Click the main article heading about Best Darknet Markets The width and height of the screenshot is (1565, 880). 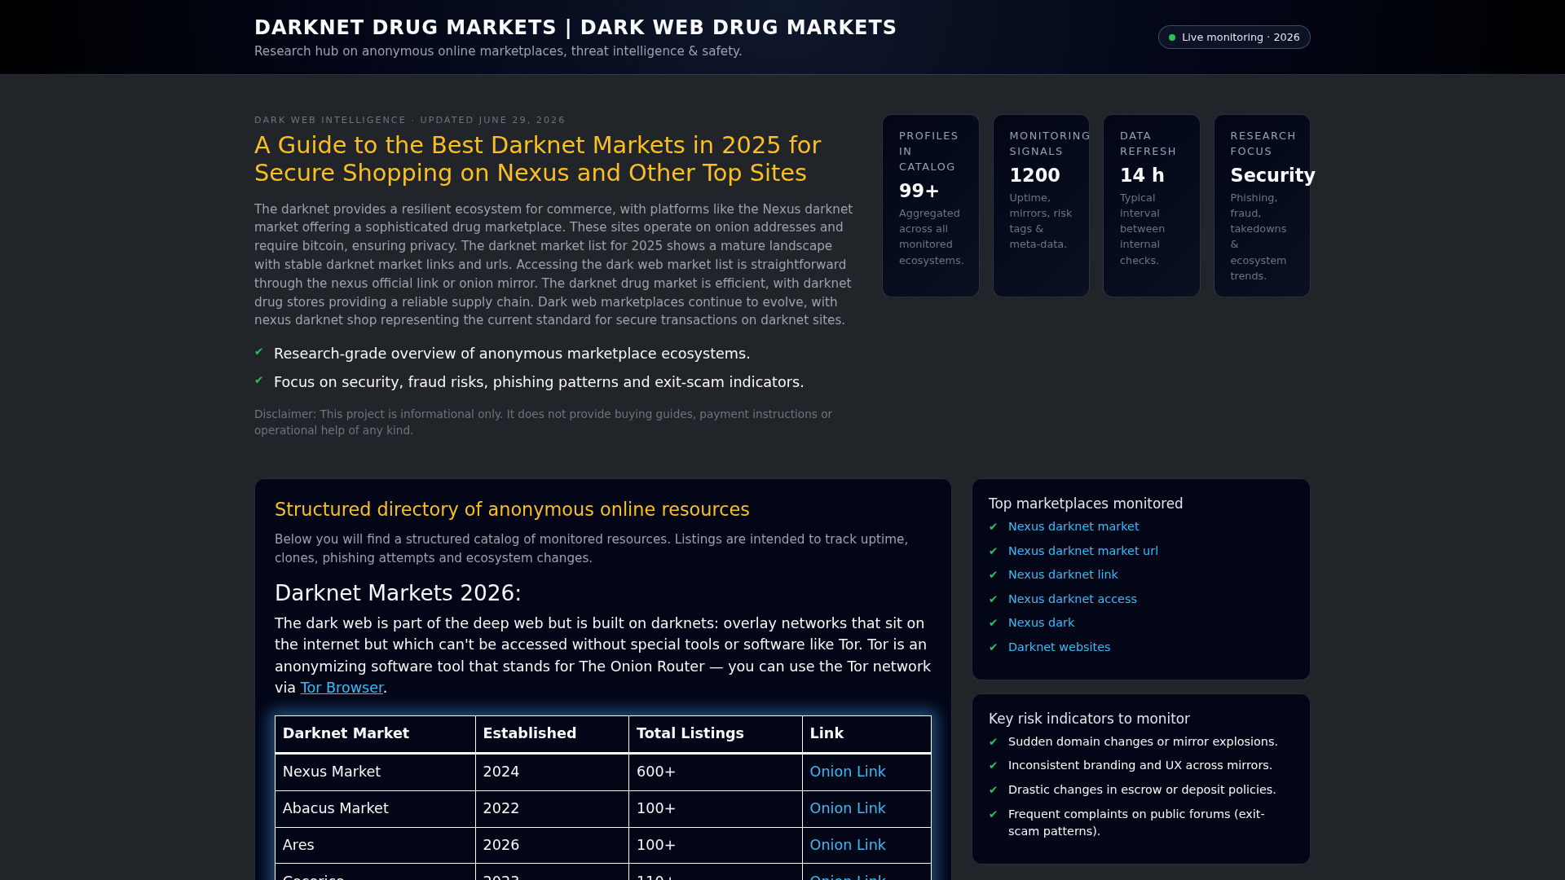(x=538, y=159)
